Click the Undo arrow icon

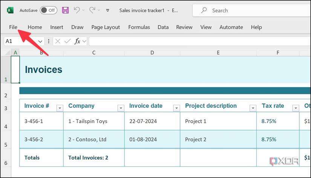click(x=77, y=11)
